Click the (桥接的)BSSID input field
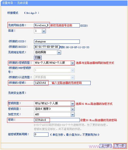Image resolution: width=128 pixels, height=150 pixels. [x=47, y=47]
